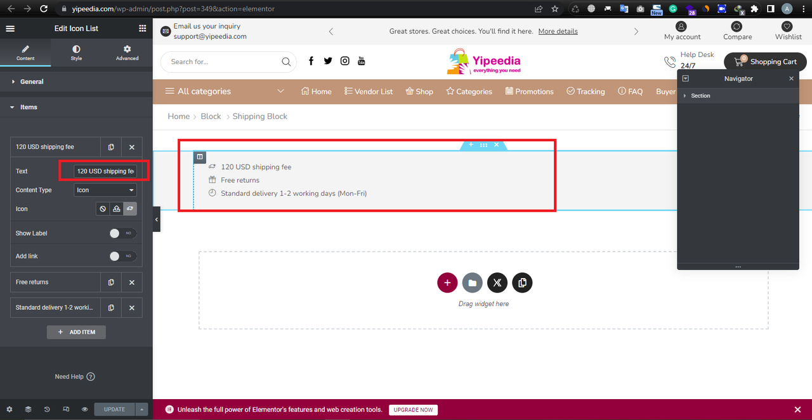Open the Shopping Cart button
The height and width of the screenshot is (420, 812).
(765, 61)
